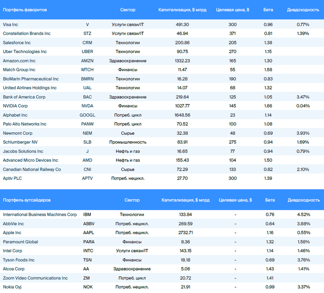Screen dimensions: 324x293
Task: Click the 'Портфель аутсайдеров' table header
Action: 27,200
